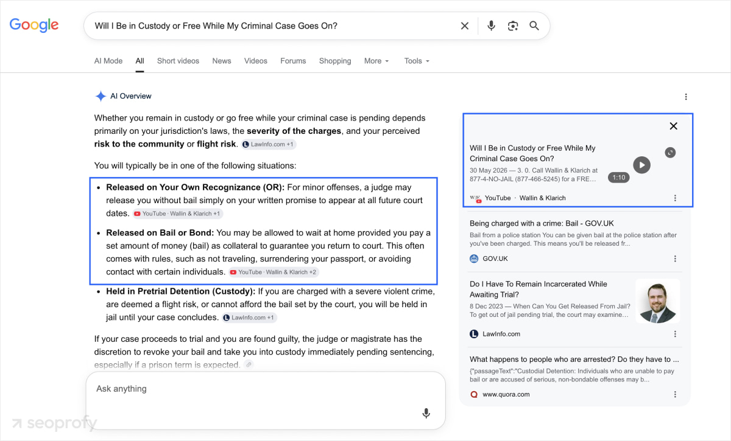Click into the Google search box text
This screenshot has width=731, height=441.
pyautogui.click(x=216, y=26)
